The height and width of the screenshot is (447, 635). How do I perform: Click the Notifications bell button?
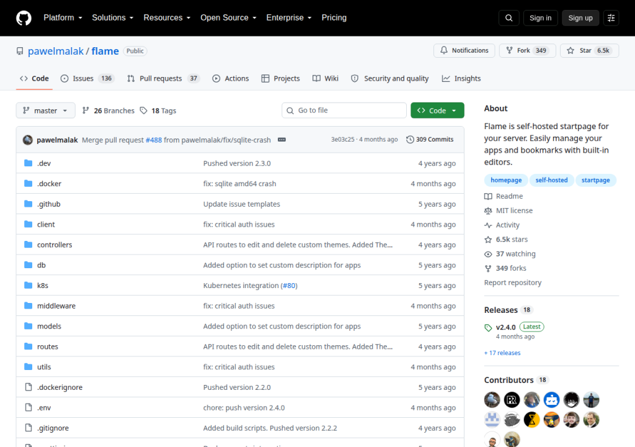coord(464,50)
